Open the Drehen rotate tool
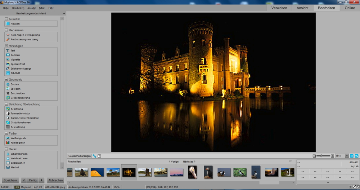The height and width of the screenshot is (190, 360). click(x=15, y=84)
